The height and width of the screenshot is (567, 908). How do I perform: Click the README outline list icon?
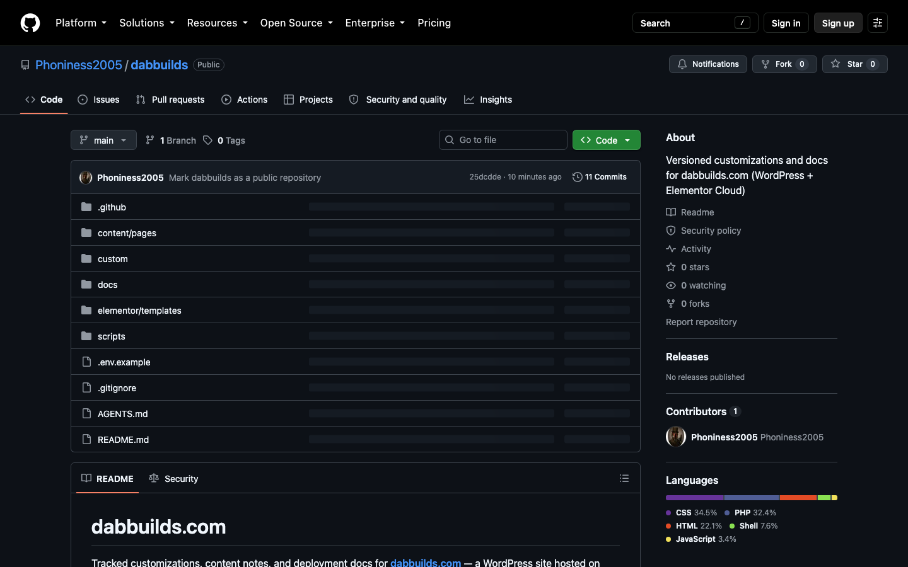pyautogui.click(x=624, y=478)
